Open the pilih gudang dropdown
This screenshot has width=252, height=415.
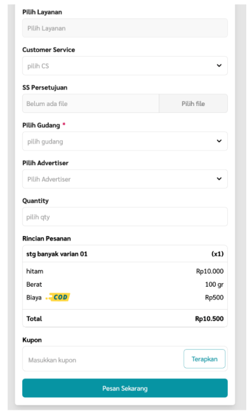pyautogui.click(x=125, y=141)
